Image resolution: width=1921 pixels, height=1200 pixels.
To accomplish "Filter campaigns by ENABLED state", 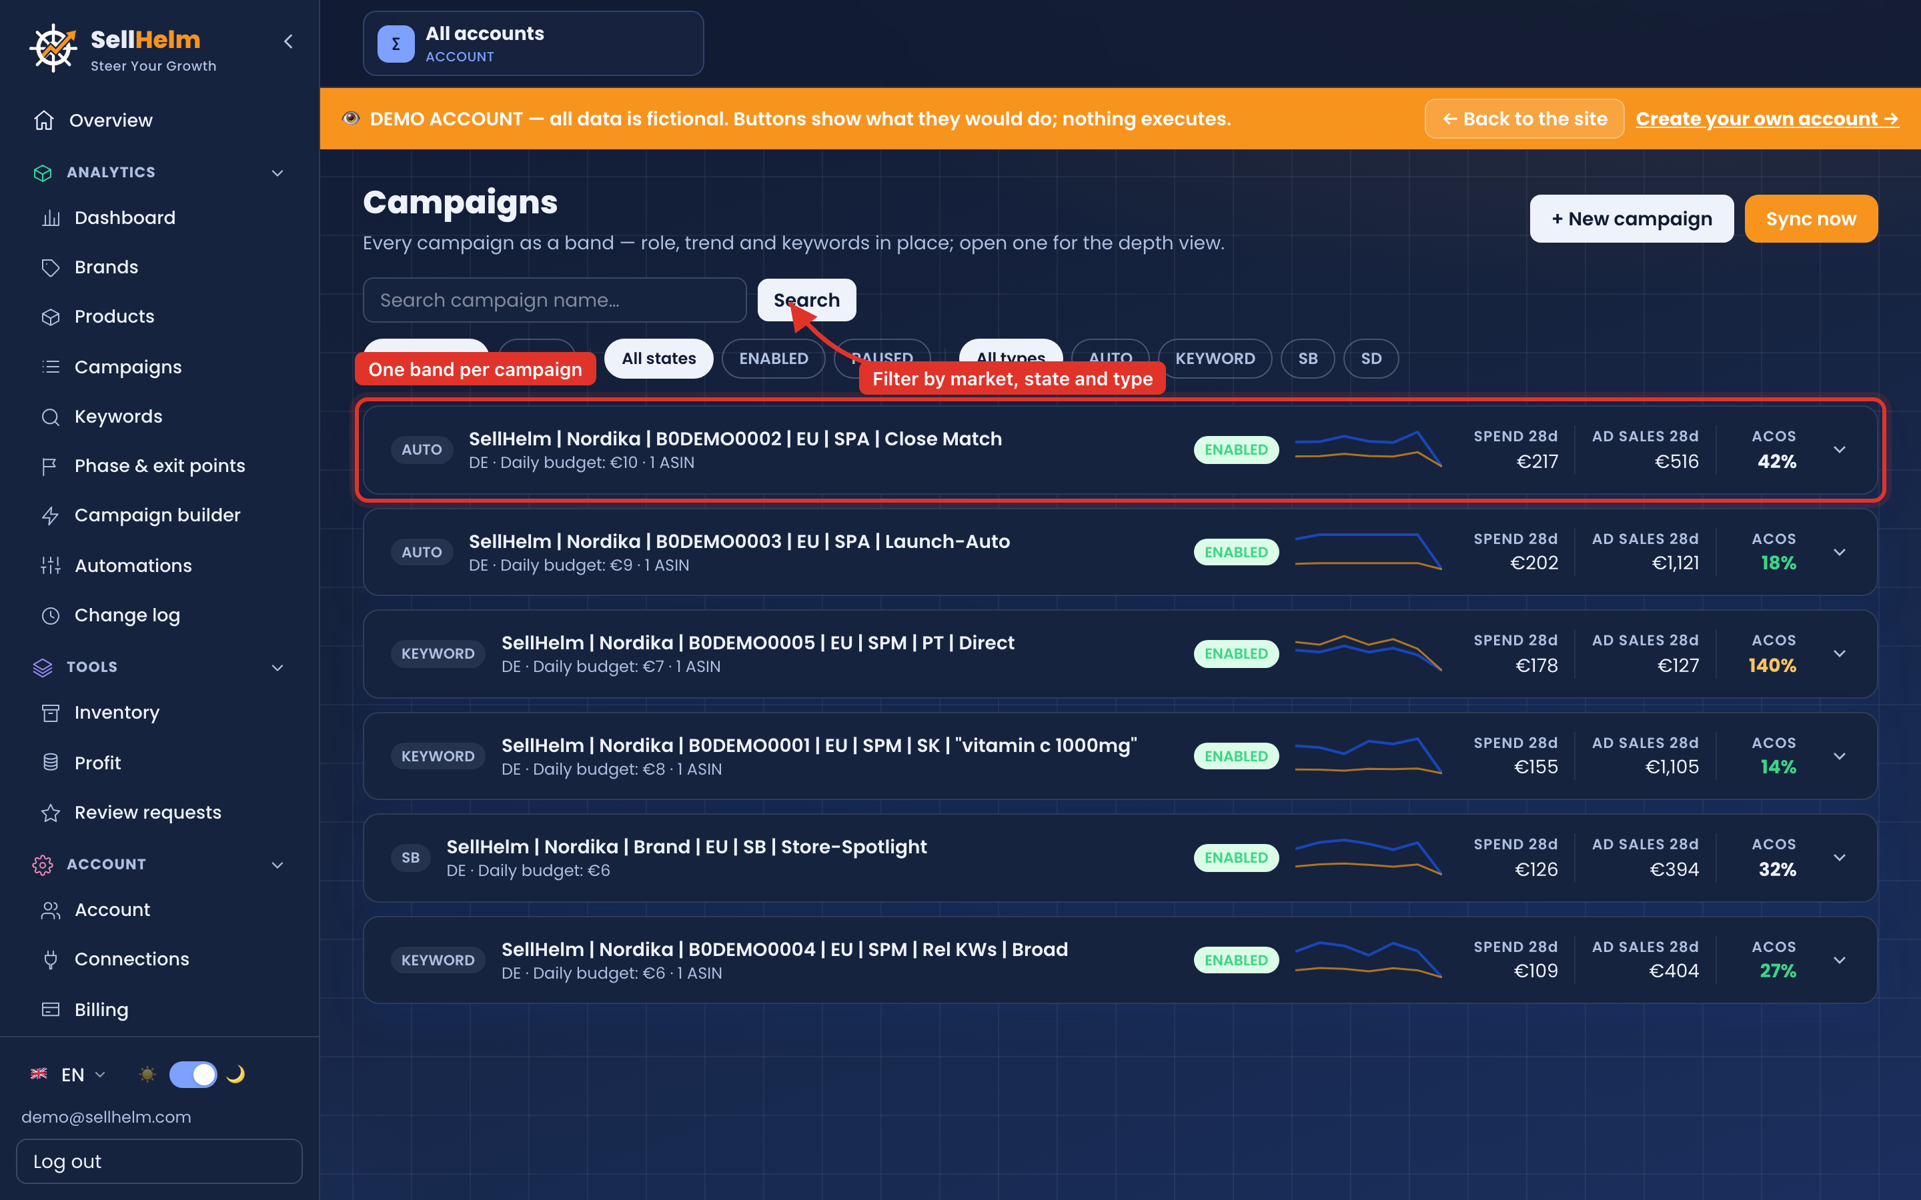I will coord(773,359).
